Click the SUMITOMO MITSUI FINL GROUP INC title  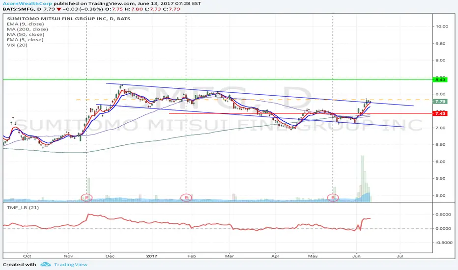click(x=69, y=19)
